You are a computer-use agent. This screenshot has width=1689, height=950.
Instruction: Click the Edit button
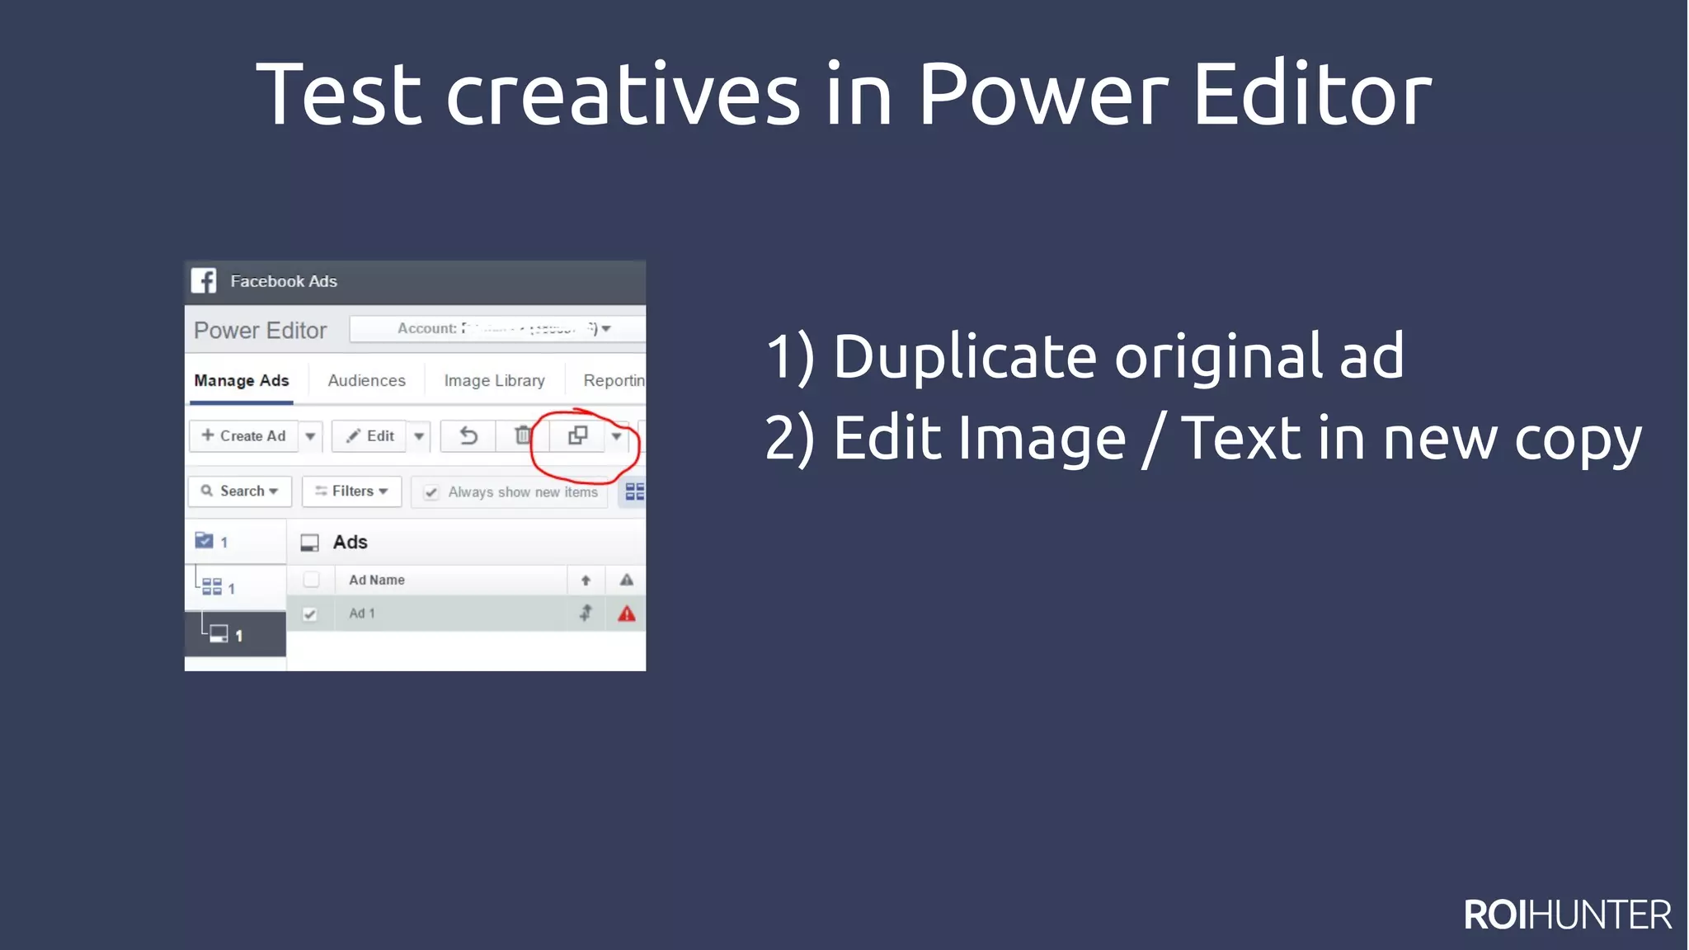(369, 435)
